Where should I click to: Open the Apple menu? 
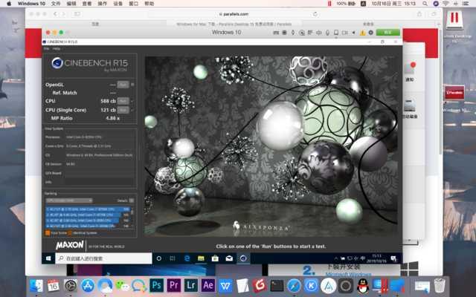(9, 4)
